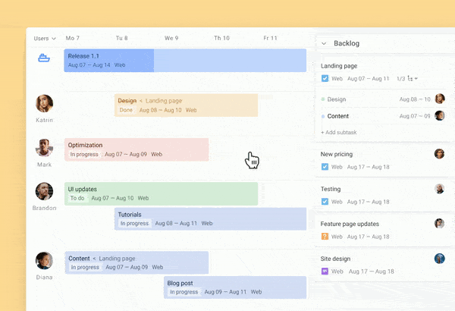
Task: Open Diana's avatar in the users column
Action: (44, 260)
